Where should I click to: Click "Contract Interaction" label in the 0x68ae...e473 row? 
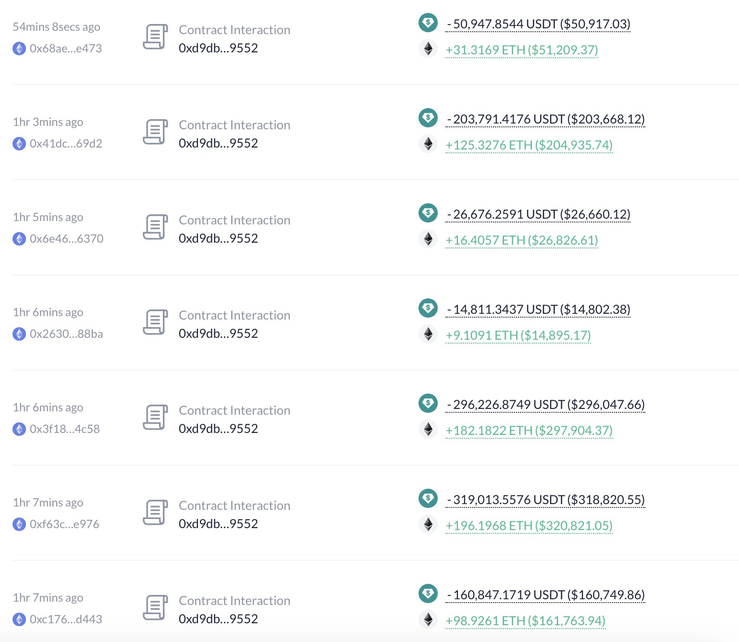click(x=234, y=30)
